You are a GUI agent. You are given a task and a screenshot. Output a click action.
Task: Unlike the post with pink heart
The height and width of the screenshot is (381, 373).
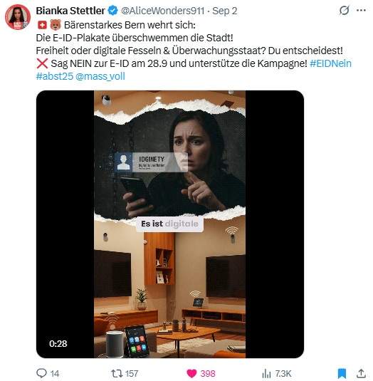coord(191,373)
